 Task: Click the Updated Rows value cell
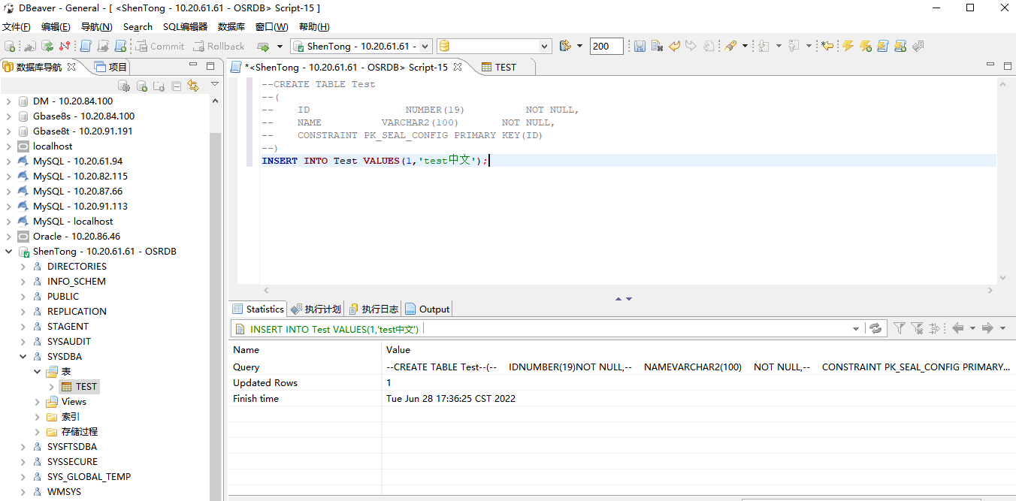point(699,382)
